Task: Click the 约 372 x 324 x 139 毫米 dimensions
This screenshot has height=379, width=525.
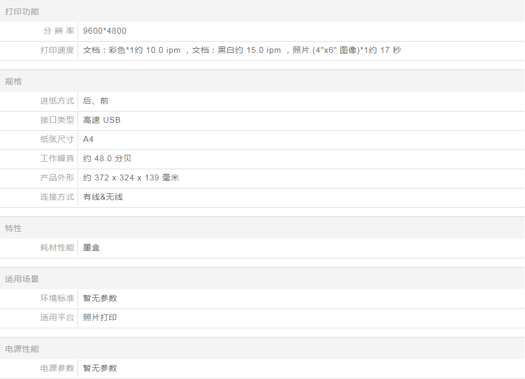Action: 131,178
